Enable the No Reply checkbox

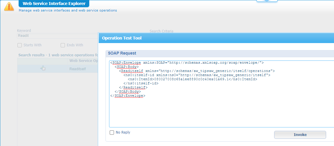[x=112, y=132]
